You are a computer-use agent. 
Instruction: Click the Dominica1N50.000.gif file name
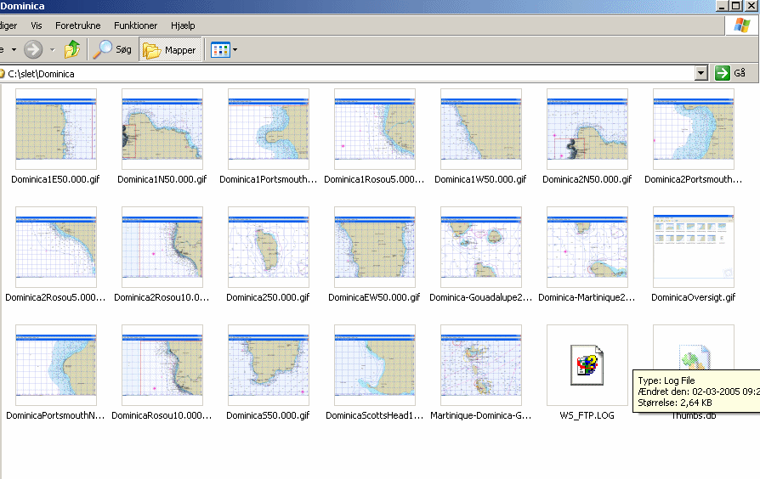coord(162,179)
